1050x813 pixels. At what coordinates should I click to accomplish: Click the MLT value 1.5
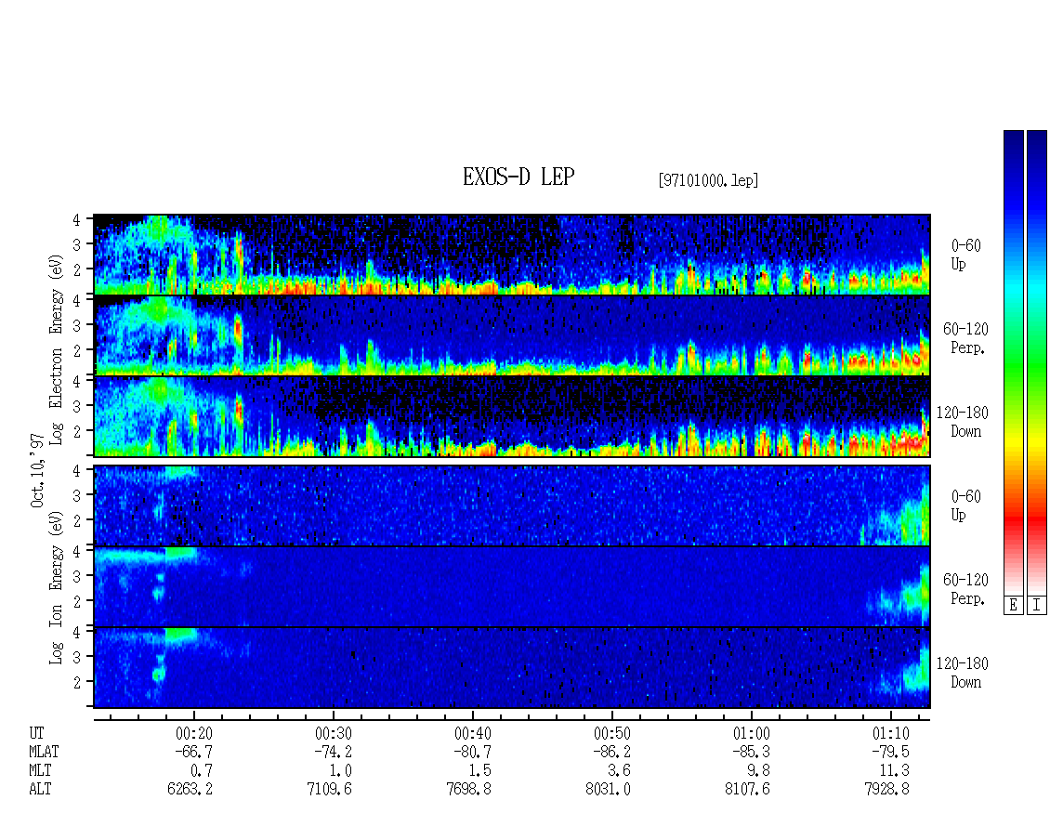coord(479,771)
